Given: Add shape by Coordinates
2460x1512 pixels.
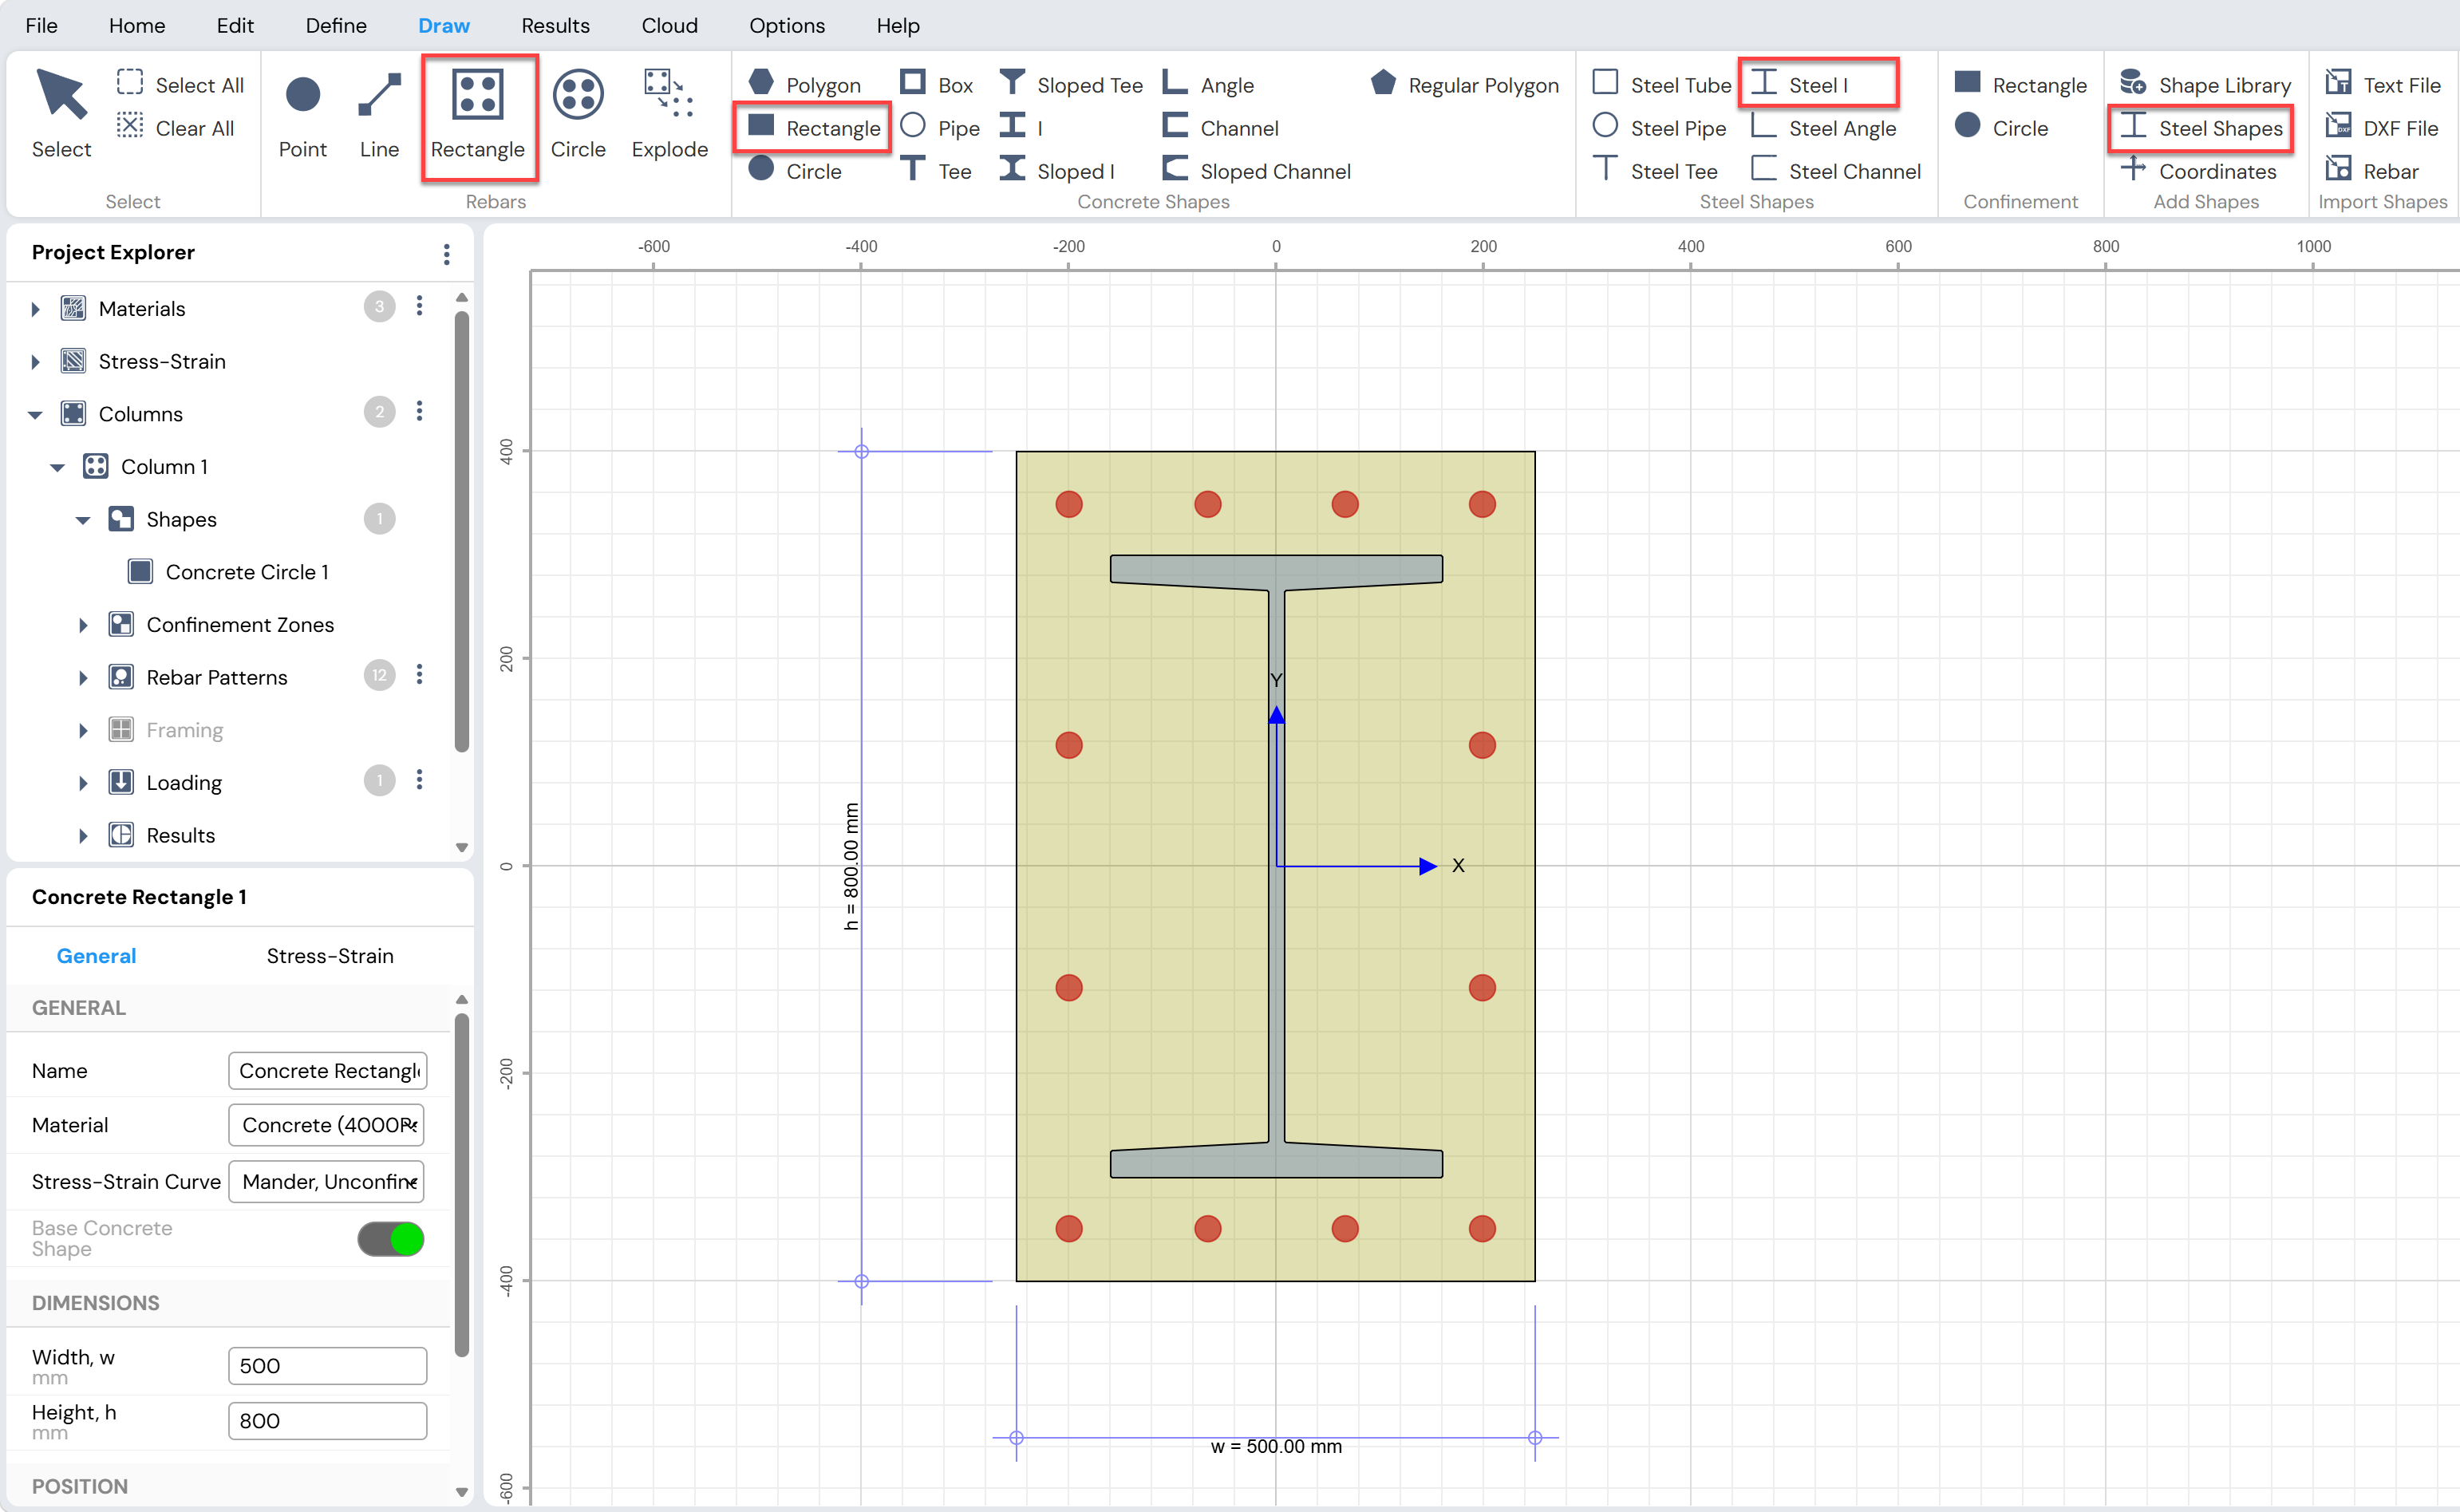Looking at the screenshot, I should [2198, 171].
